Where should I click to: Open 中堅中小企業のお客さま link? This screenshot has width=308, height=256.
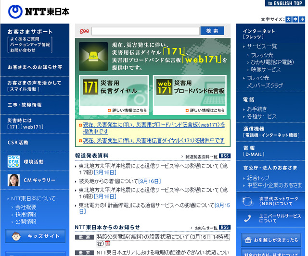pos(274,185)
